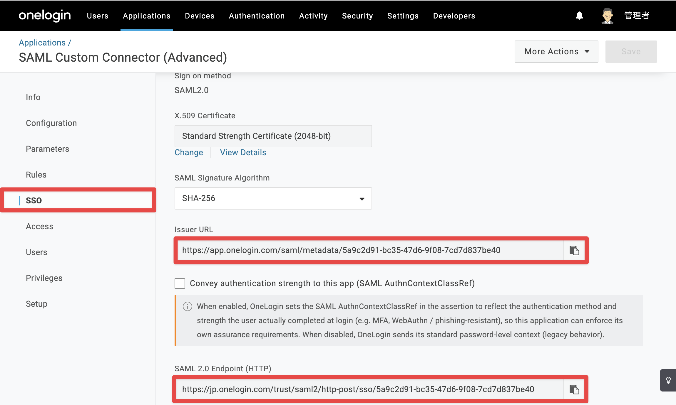676x405 pixels.
Task: Switch to the Rules tab
Action: pos(36,175)
